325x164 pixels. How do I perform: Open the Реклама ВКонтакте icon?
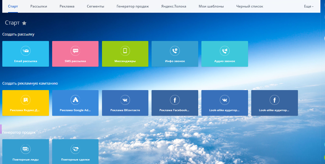click(125, 100)
